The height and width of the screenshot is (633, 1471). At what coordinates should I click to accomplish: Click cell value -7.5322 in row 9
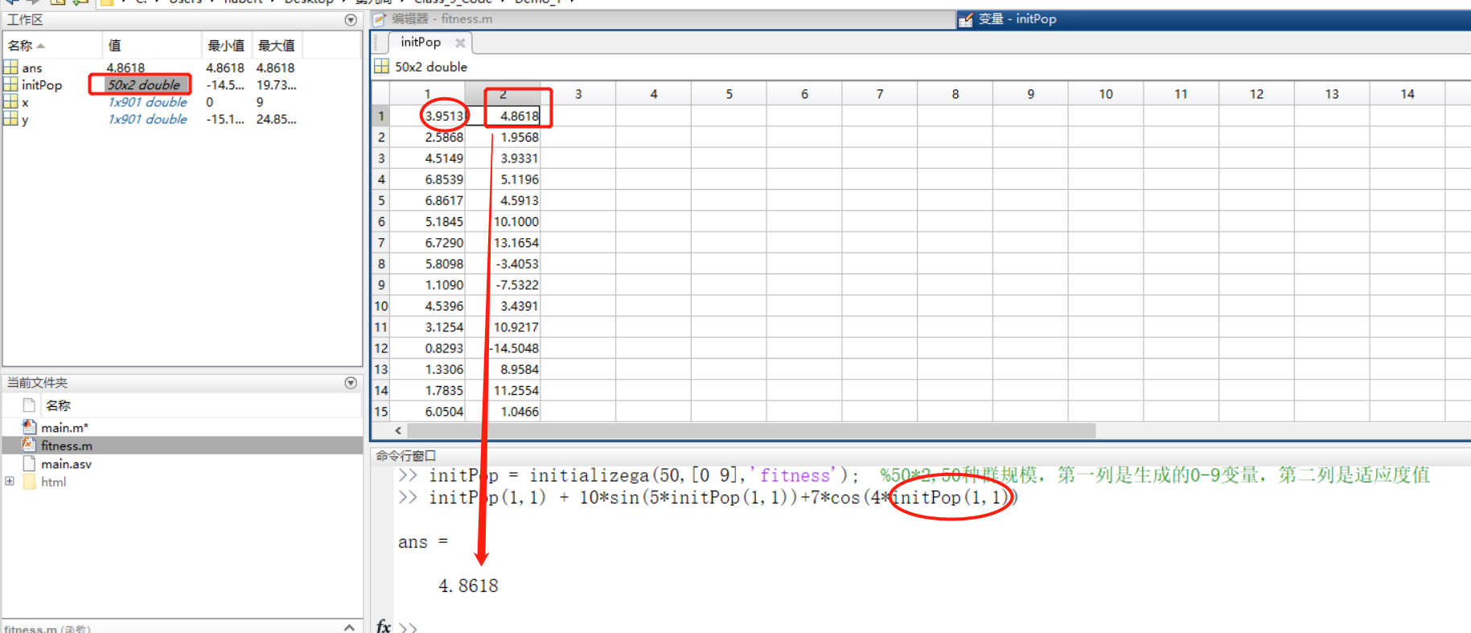tap(517, 285)
